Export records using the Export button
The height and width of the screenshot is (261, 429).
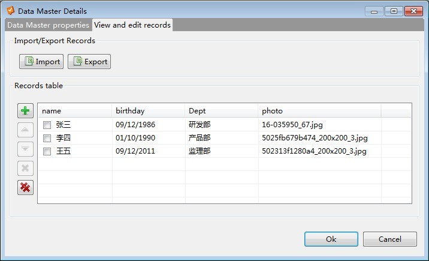89,61
